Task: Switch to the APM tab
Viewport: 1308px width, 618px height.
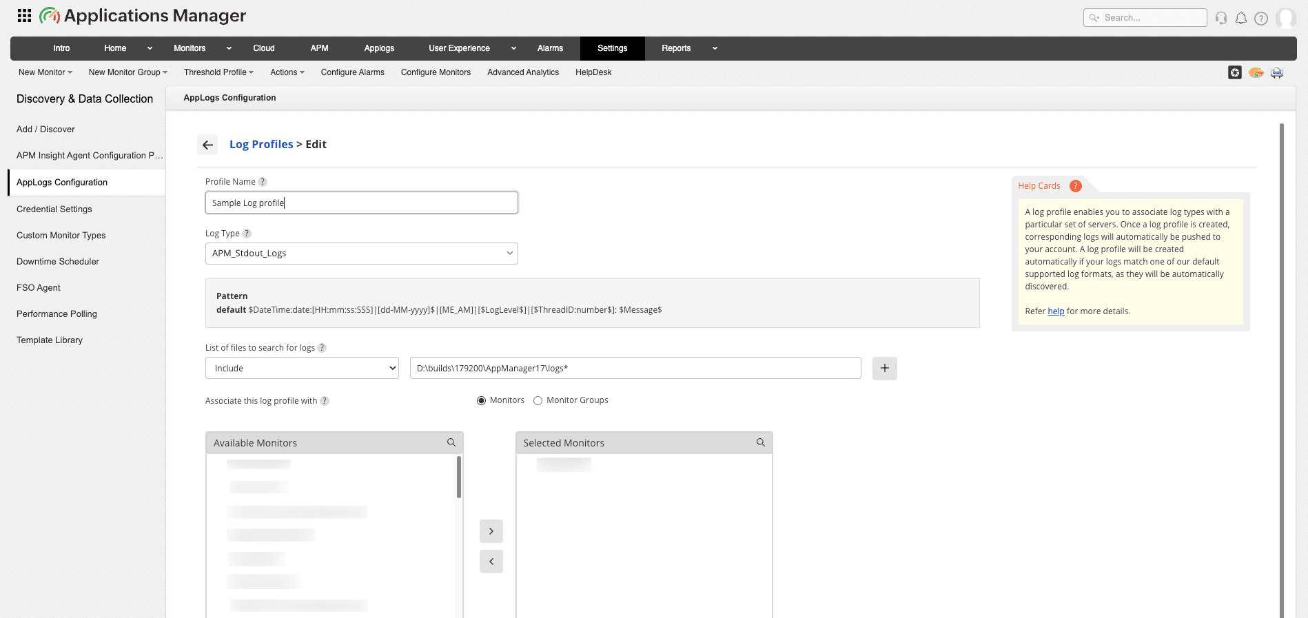Action: coord(319,48)
